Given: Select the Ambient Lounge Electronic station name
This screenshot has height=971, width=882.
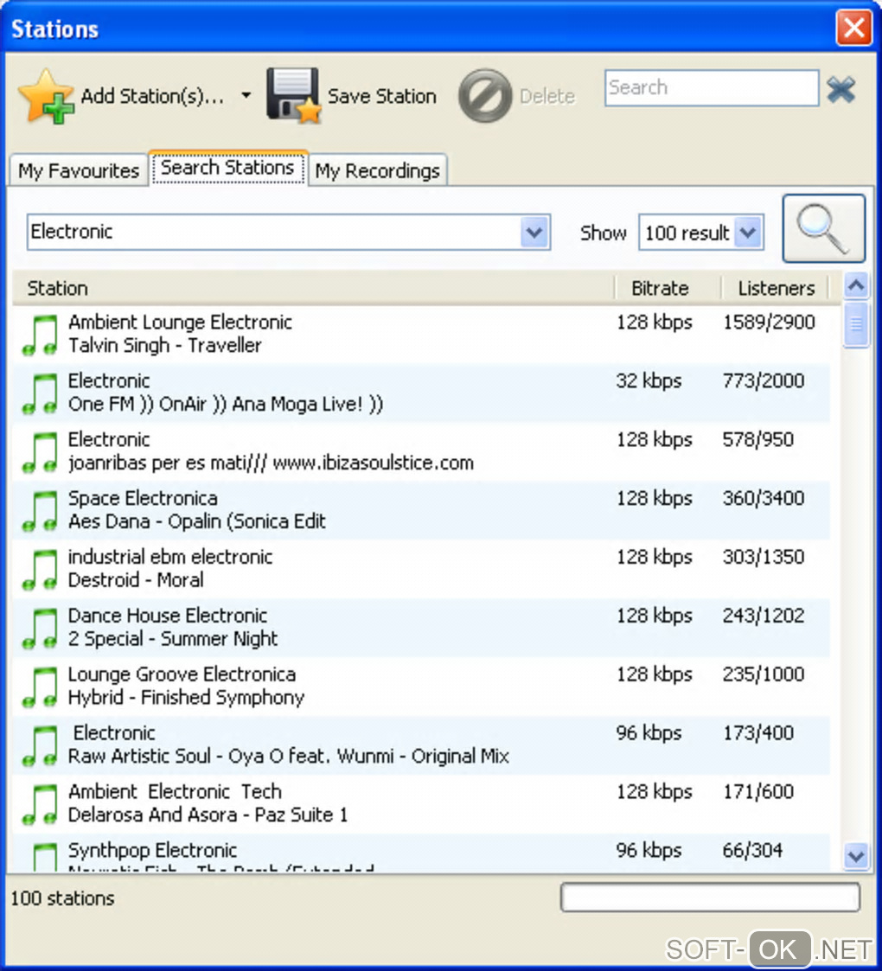Looking at the screenshot, I should coord(180,322).
